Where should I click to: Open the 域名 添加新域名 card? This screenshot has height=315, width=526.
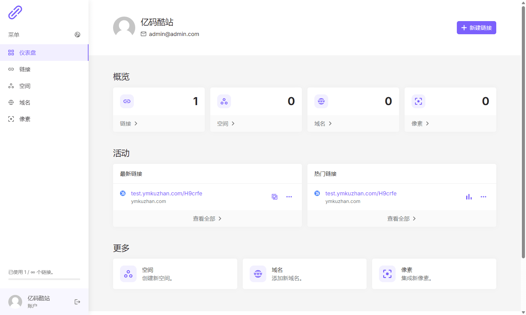tap(305, 274)
